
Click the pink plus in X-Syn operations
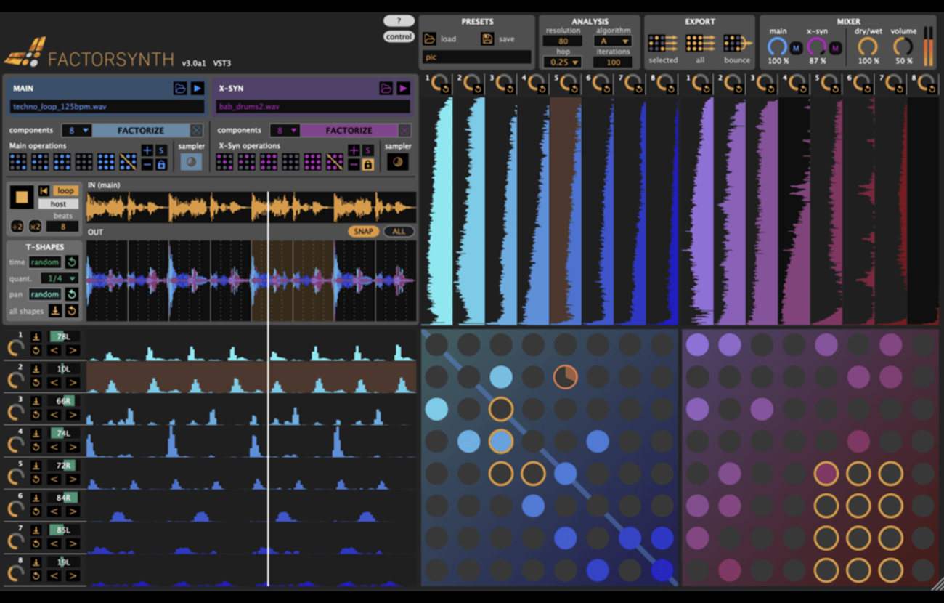tap(354, 150)
